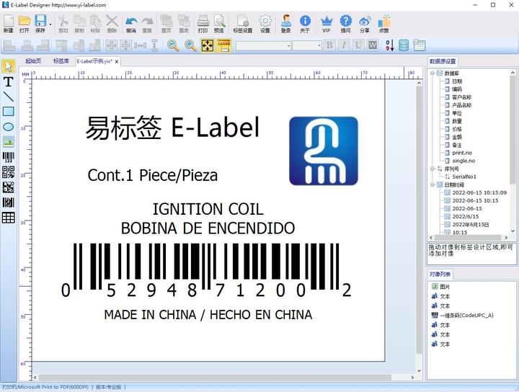Select the arrow pointer tool
Viewport: 519px width, 392px height.
8,66
